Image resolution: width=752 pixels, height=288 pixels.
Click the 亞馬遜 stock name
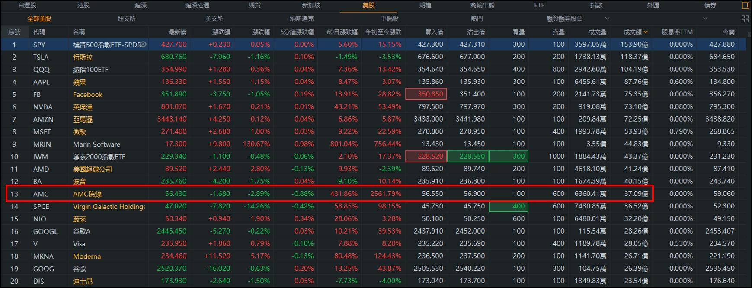[83, 119]
